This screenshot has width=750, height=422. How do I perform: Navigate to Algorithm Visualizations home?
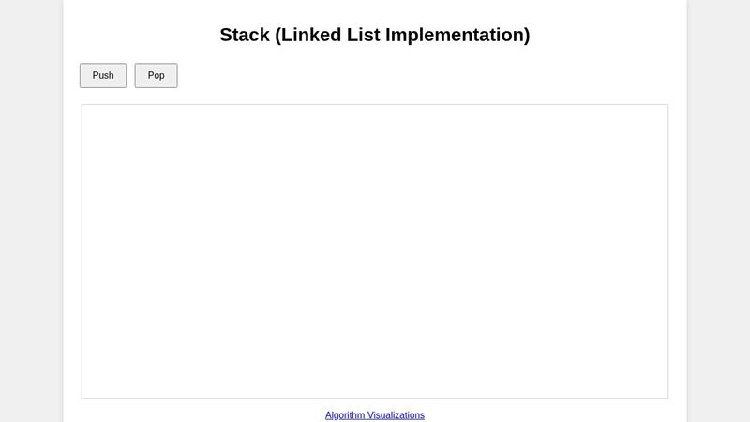(x=375, y=414)
